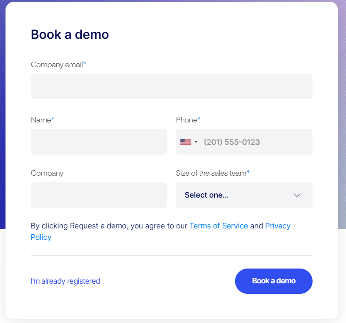Open the "Select one..." dropdown
This screenshot has height=323, width=346.
244,195
